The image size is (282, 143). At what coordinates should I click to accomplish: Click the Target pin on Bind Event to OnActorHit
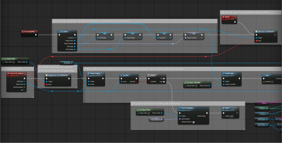coord(257,38)
